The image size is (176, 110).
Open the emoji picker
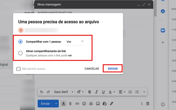tap(84, 104)
